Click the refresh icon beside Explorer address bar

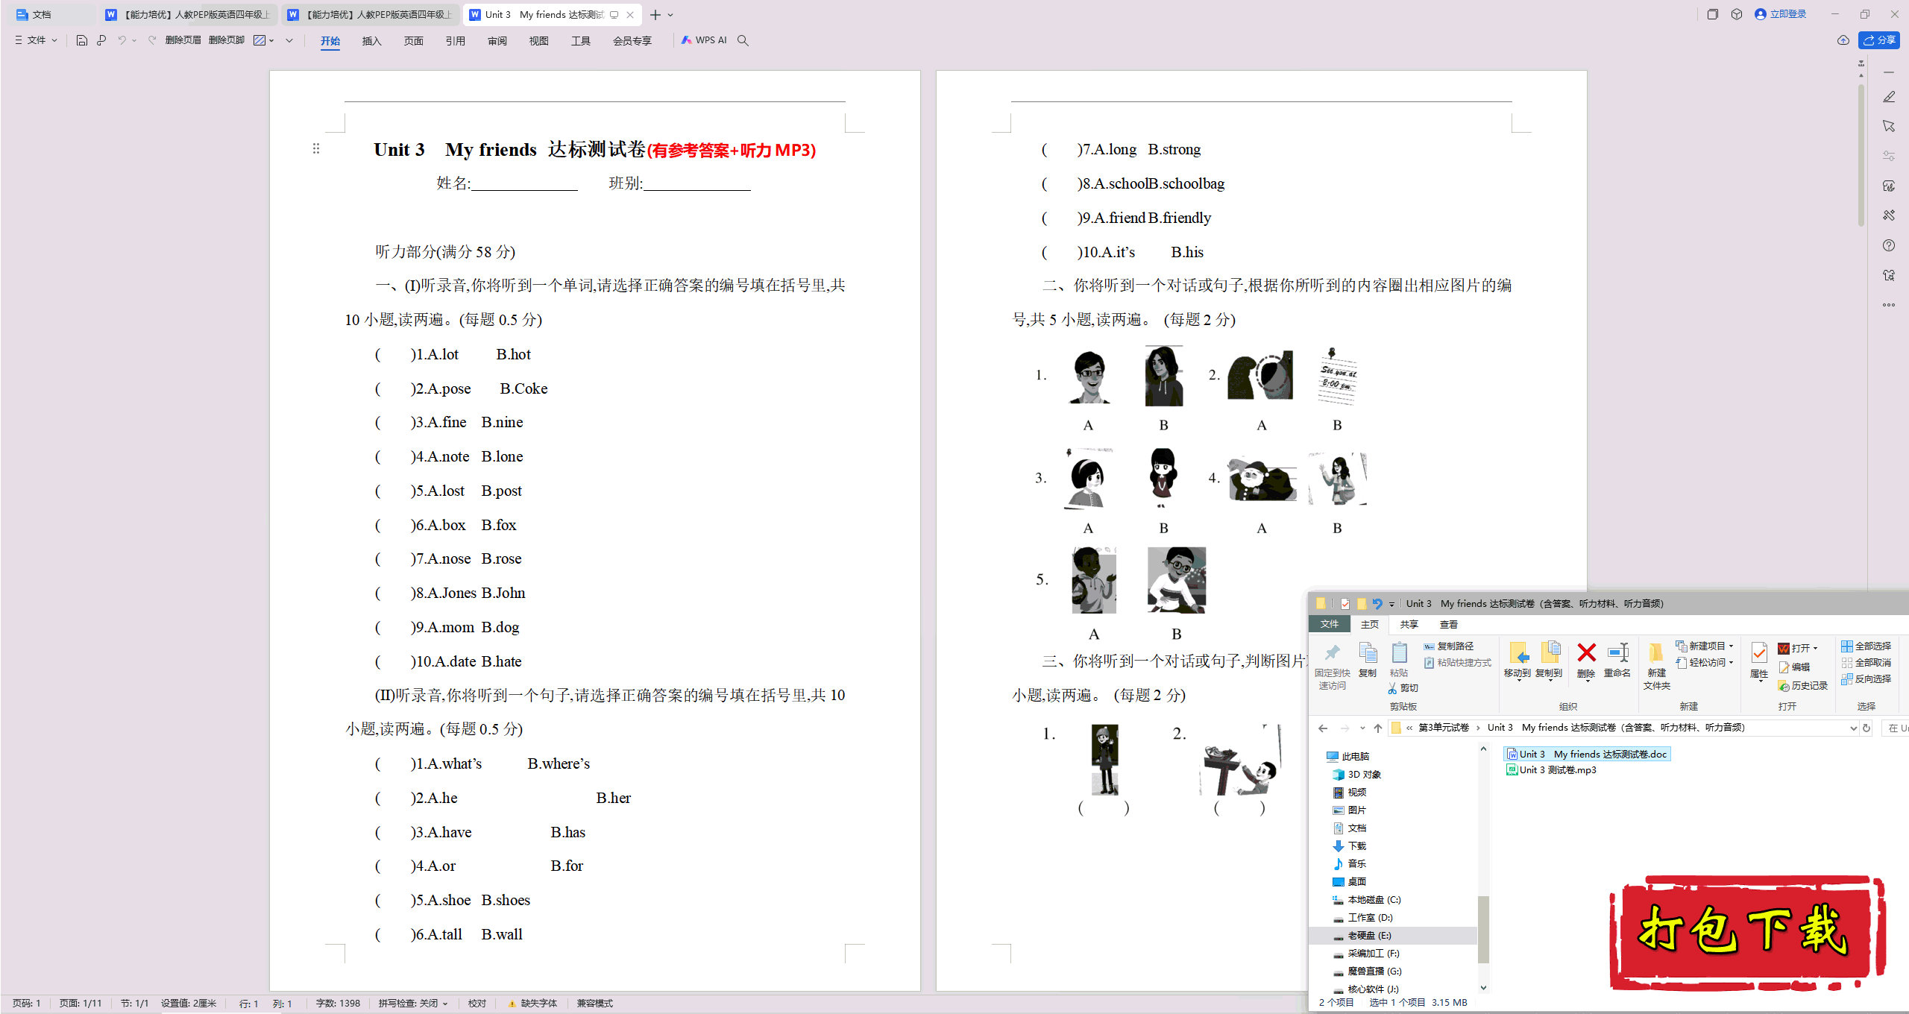coord(1866,728)
